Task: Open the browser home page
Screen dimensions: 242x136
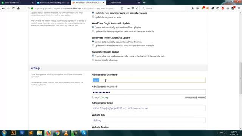Action: pyautogui.click(x=19, y=8)
